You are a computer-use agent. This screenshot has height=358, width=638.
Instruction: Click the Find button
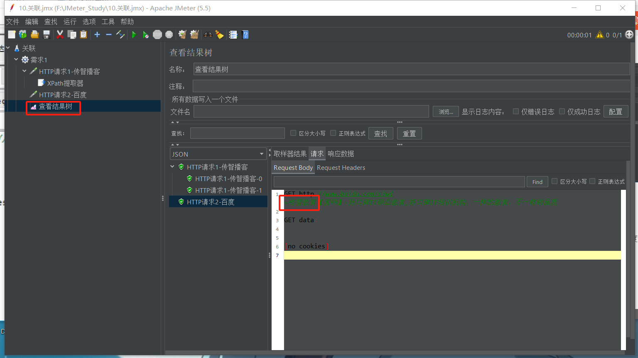coord(537,182)
